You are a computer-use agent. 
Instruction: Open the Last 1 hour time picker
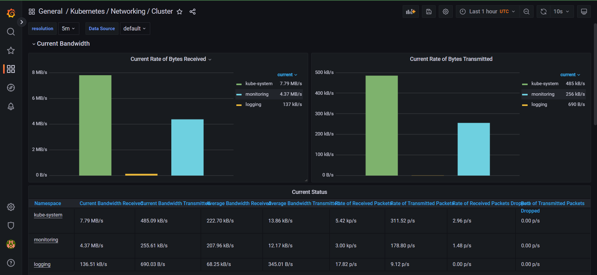coord(488,11)
